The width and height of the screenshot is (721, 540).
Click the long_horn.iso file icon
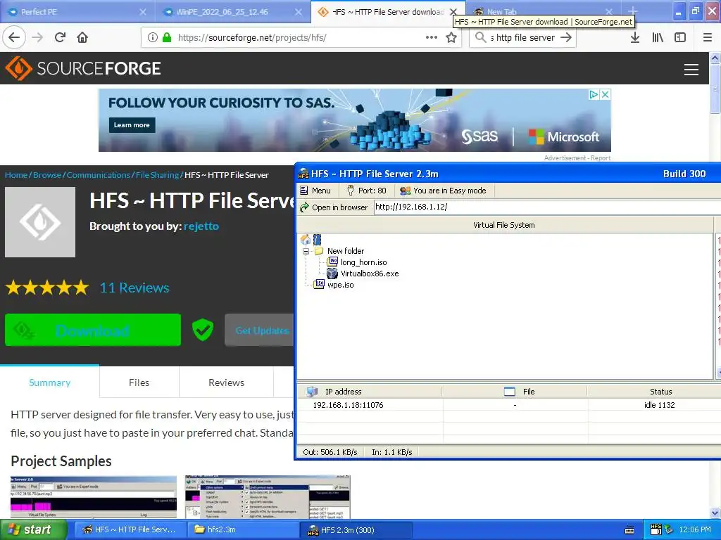click(332, 262)
